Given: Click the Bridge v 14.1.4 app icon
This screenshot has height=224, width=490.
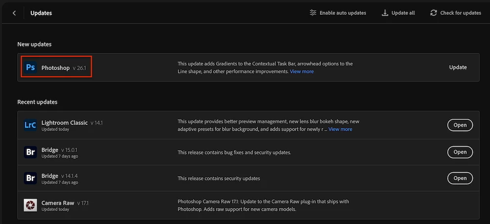Looking at the screenshot, I should tap(30, 179).
